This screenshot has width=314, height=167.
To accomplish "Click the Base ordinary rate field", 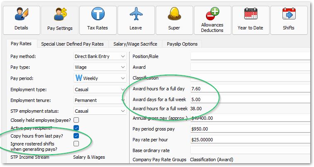I will [x=250, y=150].
